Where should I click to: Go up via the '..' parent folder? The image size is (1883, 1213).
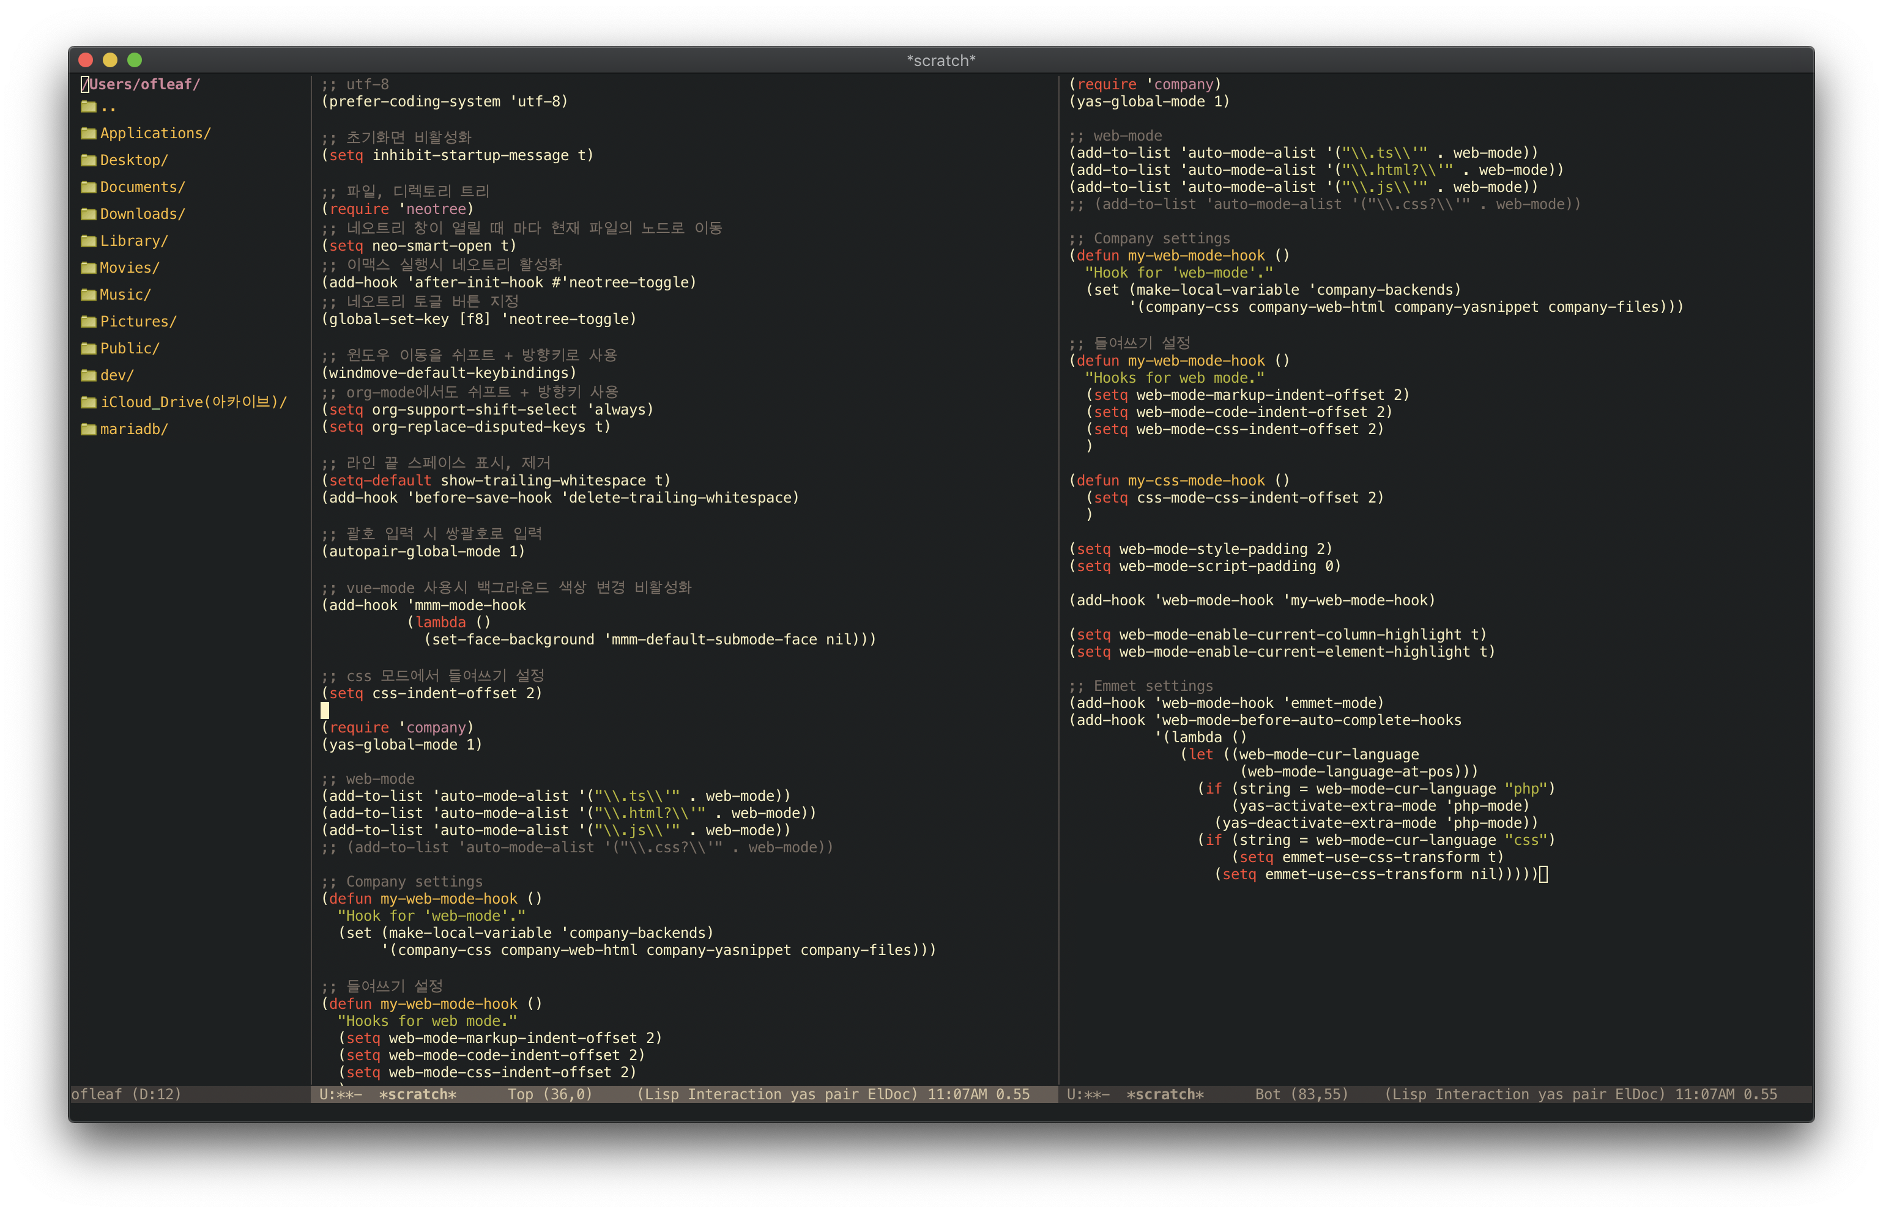tap(107, 107)
